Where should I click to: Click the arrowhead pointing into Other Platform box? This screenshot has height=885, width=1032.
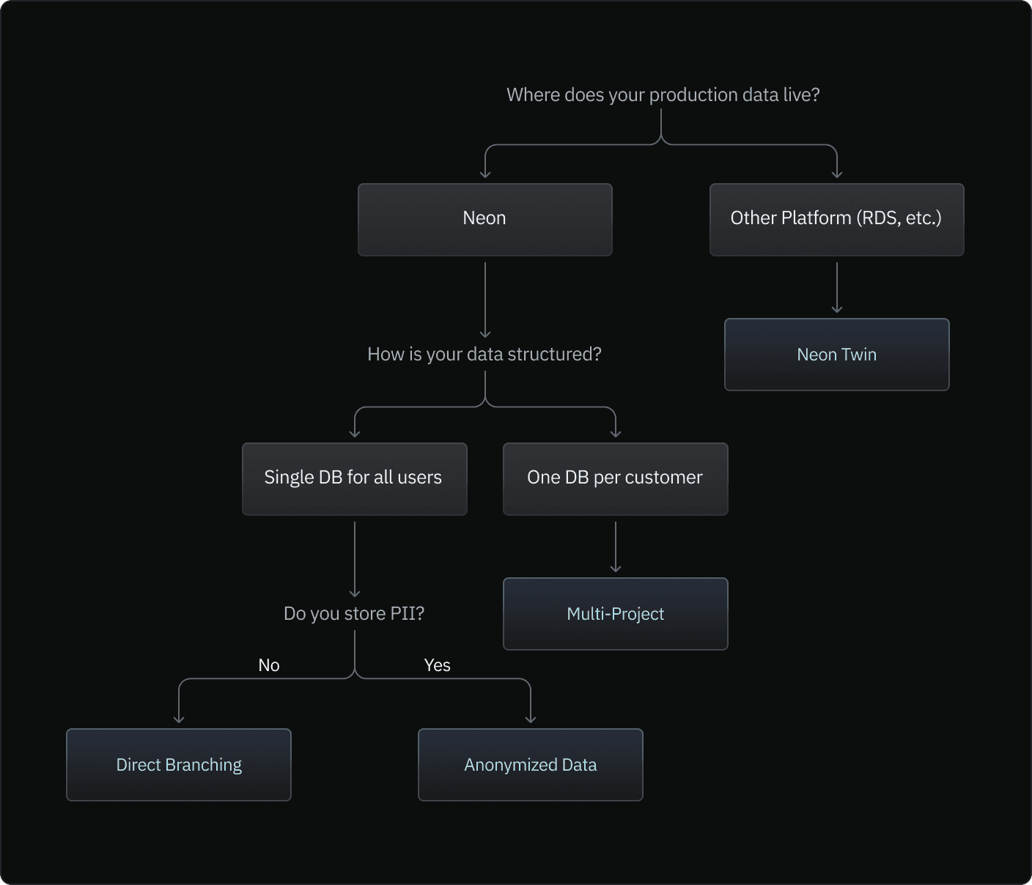(837, 174)
